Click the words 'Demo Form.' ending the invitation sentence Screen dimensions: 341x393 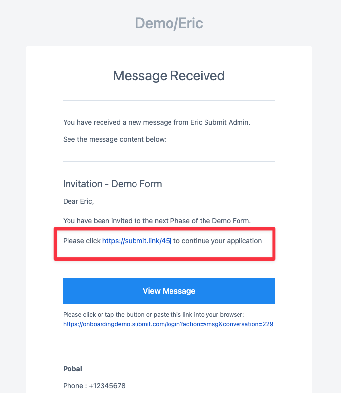click(x=231, y=221)
